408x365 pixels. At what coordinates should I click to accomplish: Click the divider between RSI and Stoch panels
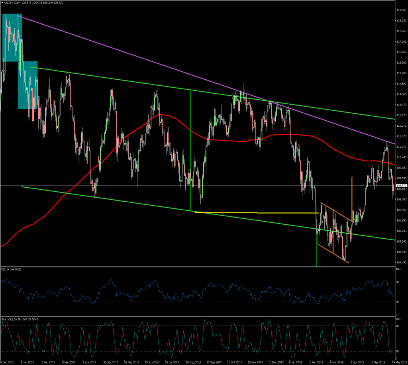[199, 317]
